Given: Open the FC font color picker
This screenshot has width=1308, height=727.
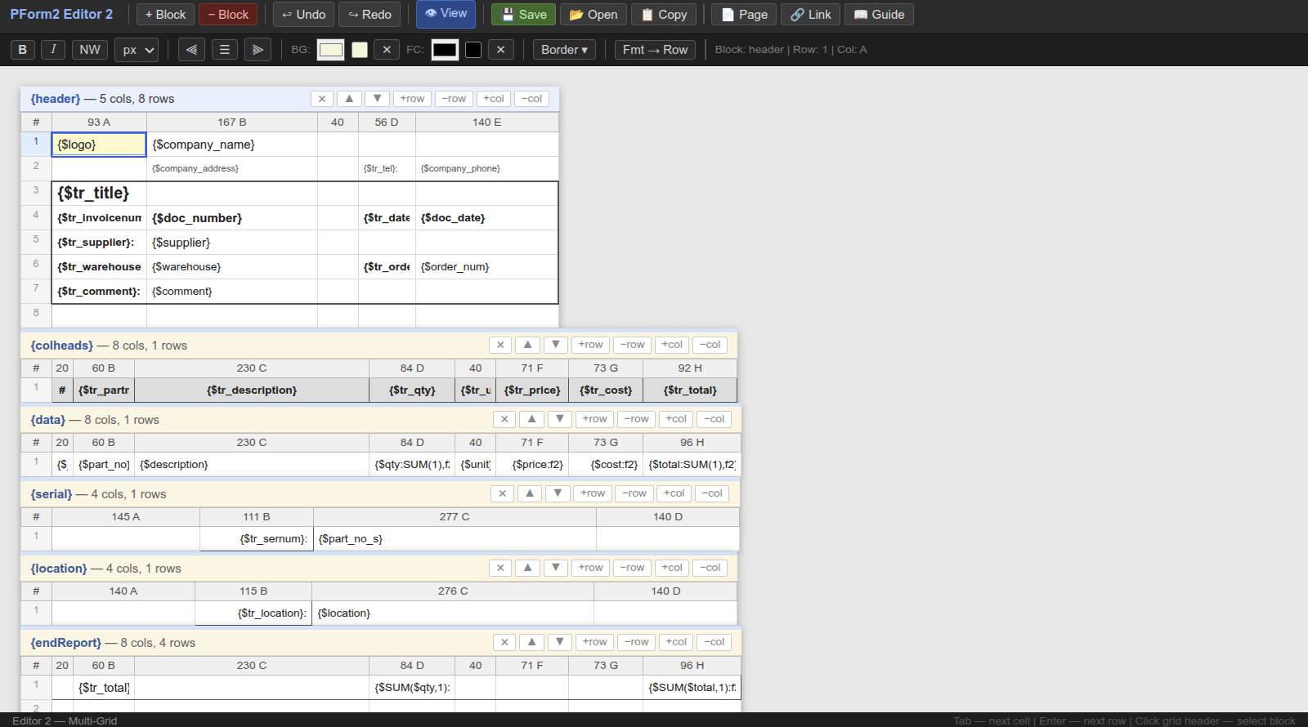Looking at the screenshot, I should click(x=445, y=50).
